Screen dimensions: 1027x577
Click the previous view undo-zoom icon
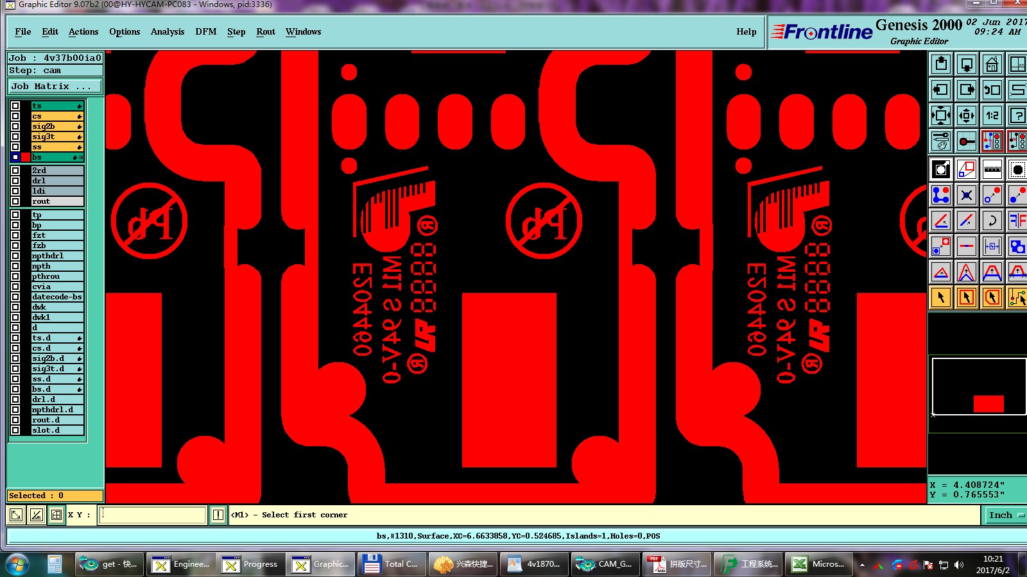(992, 90)
